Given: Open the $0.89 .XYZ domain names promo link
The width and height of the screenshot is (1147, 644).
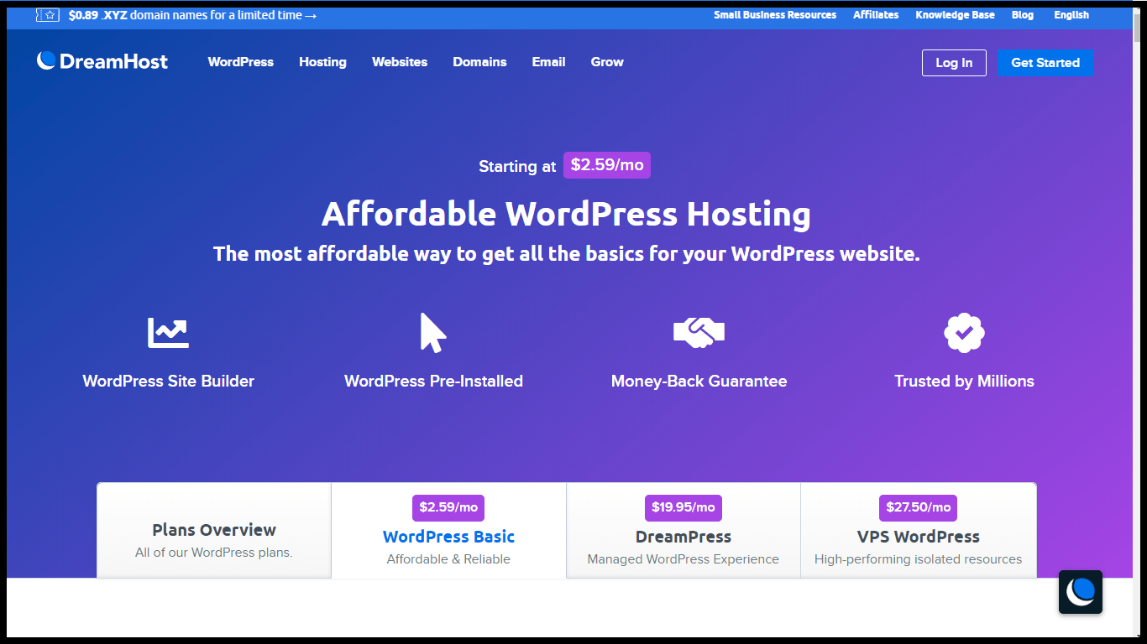Looking at the screenshot, I should (x=193, y=15).
